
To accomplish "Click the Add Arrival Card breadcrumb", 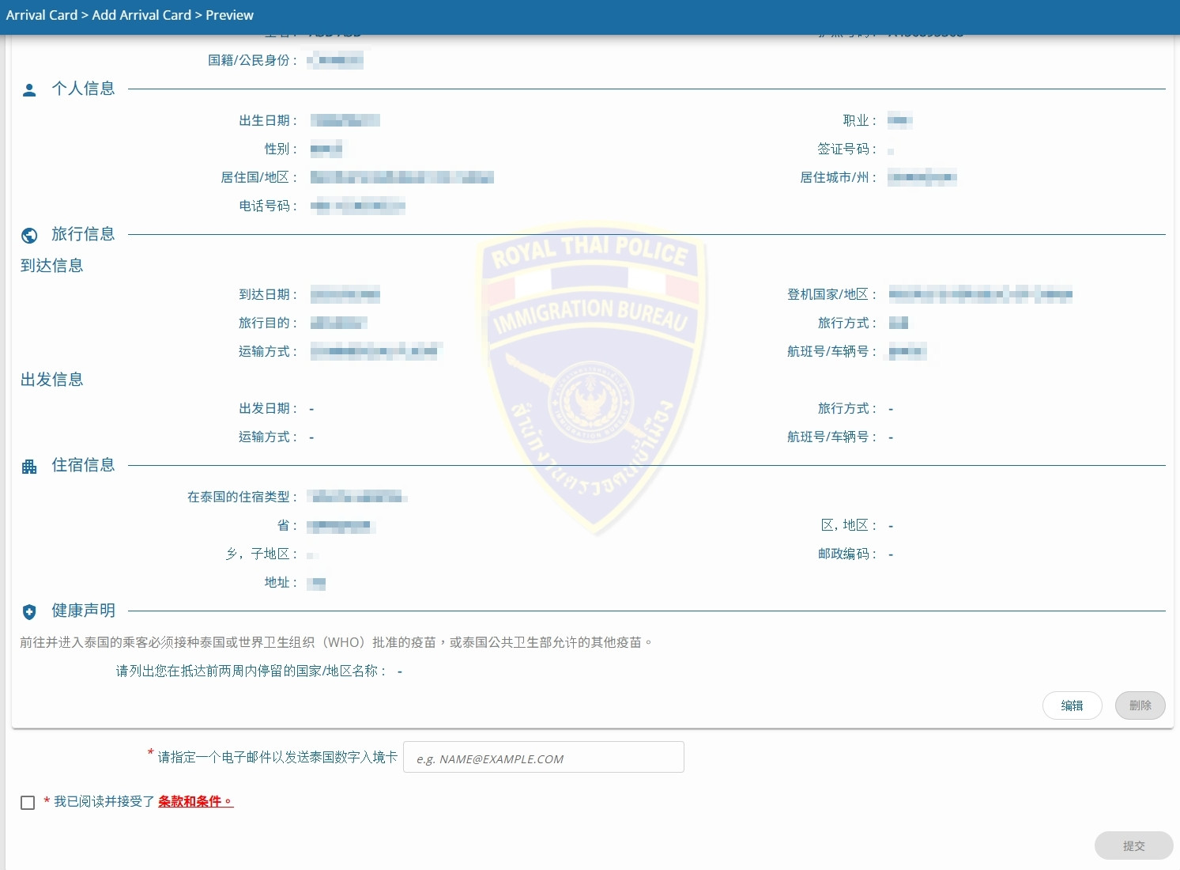I will coord(141,15).
